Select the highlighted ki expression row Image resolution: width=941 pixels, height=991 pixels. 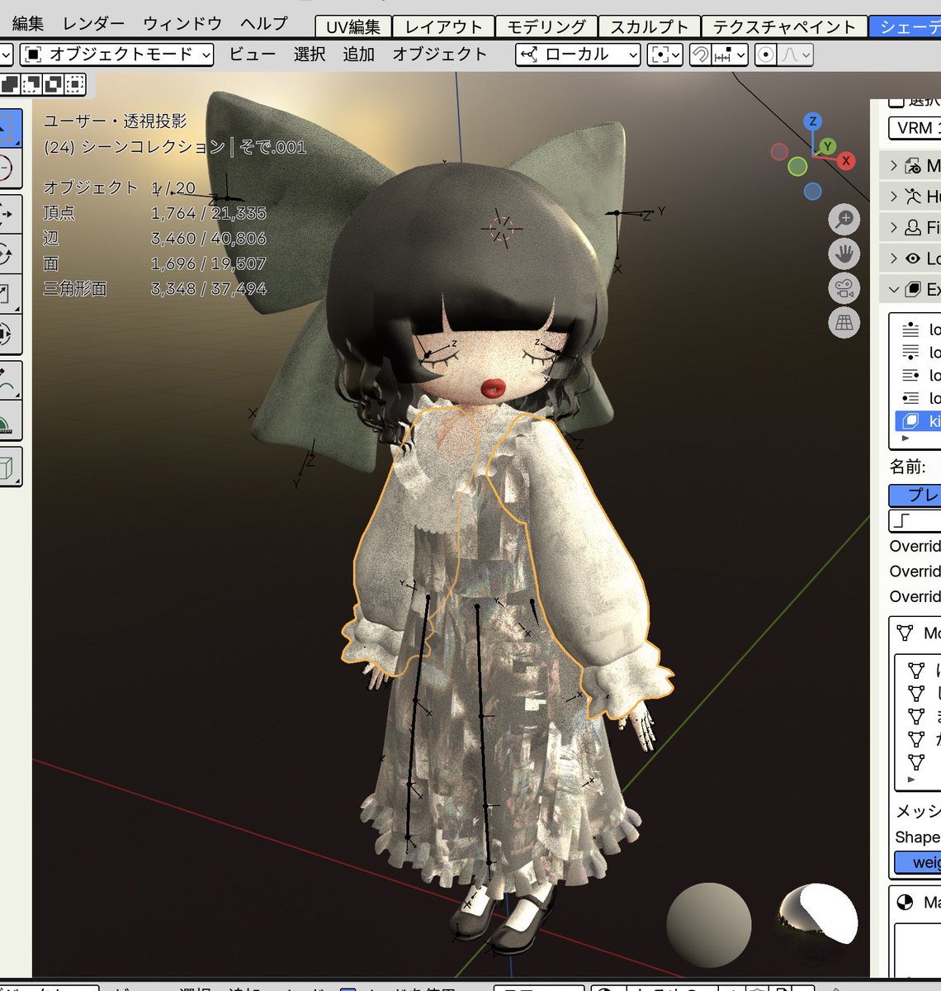(x=918, y=421)
